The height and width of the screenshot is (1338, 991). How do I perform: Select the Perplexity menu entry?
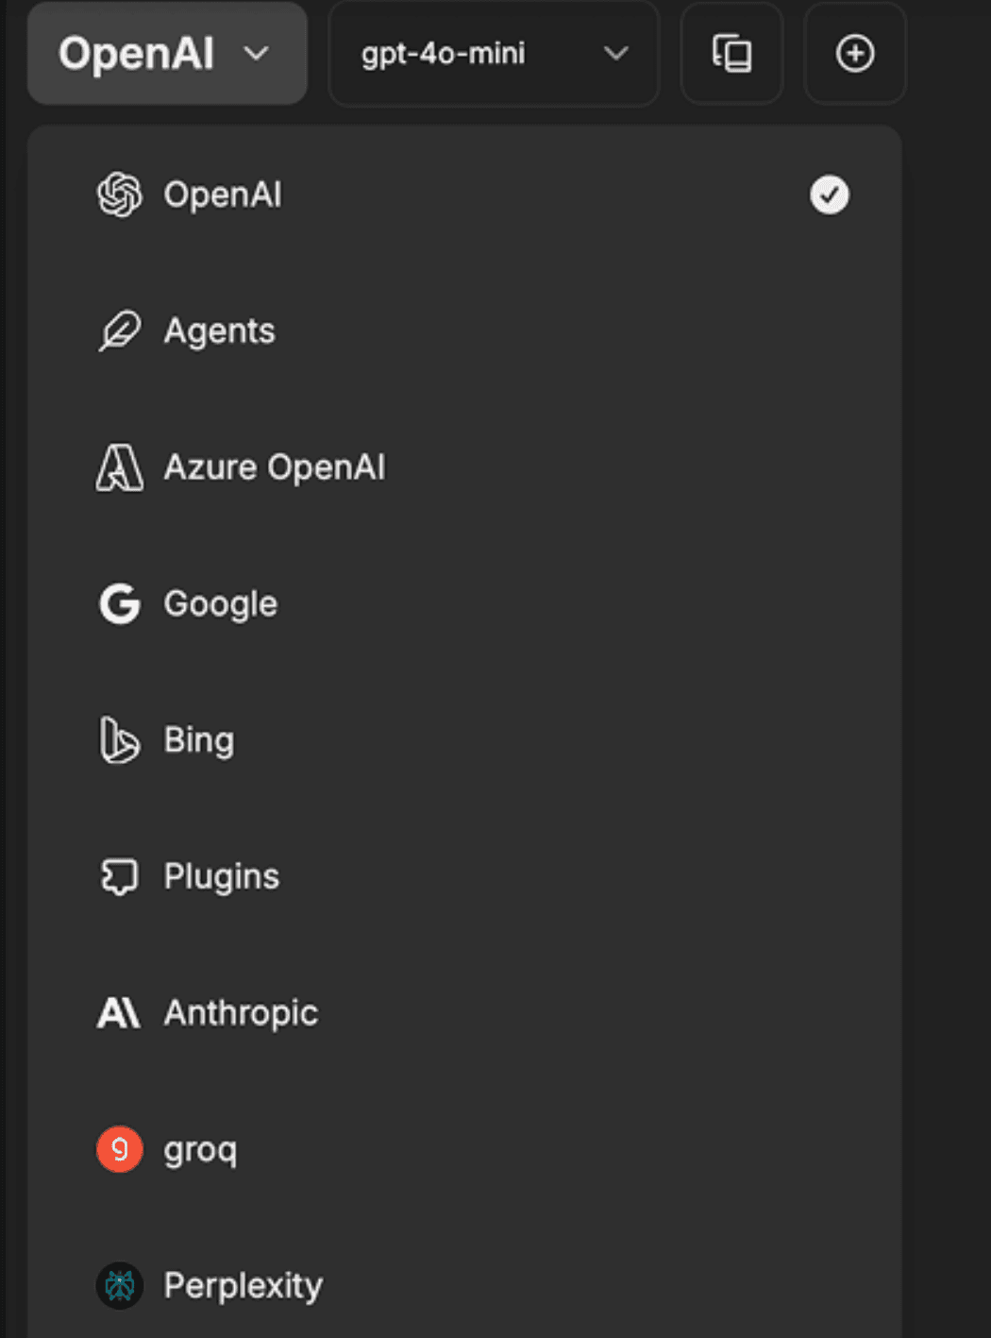(x=244, y=1285)
